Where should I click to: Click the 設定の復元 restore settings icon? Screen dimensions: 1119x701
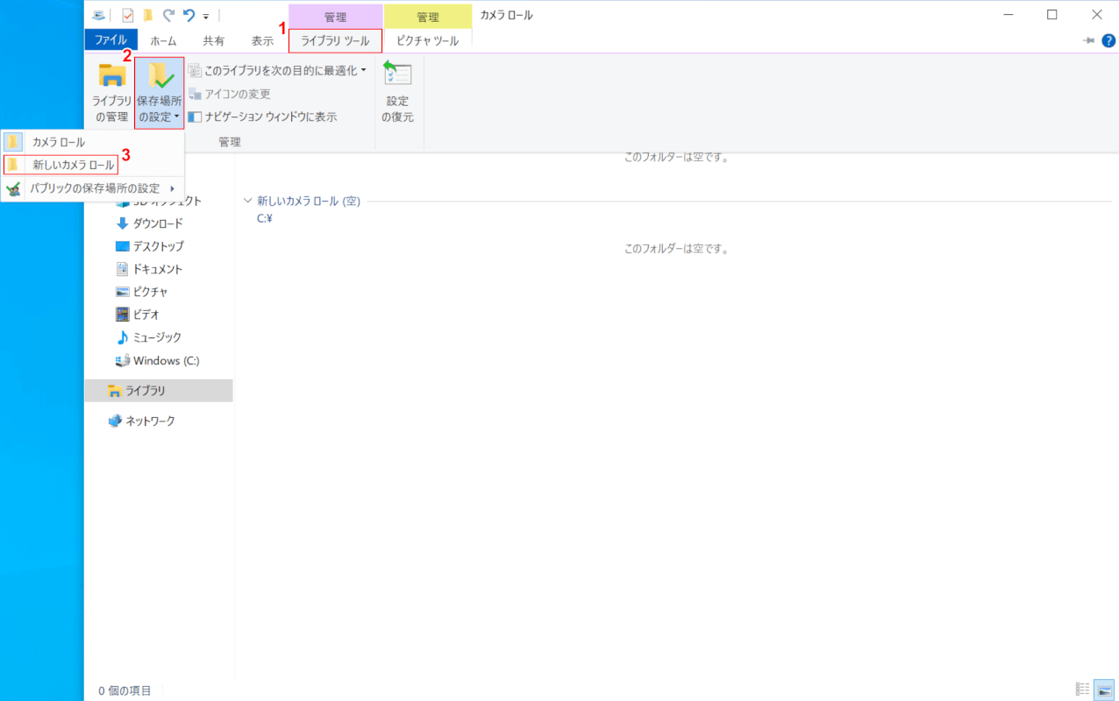(397, 92)
